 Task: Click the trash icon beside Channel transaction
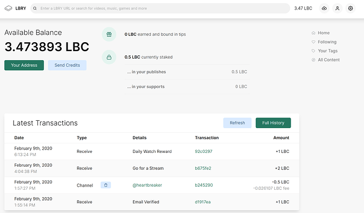coord(106,185)
